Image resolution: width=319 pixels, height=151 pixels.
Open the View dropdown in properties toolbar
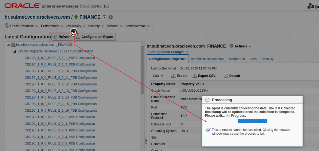158,76
